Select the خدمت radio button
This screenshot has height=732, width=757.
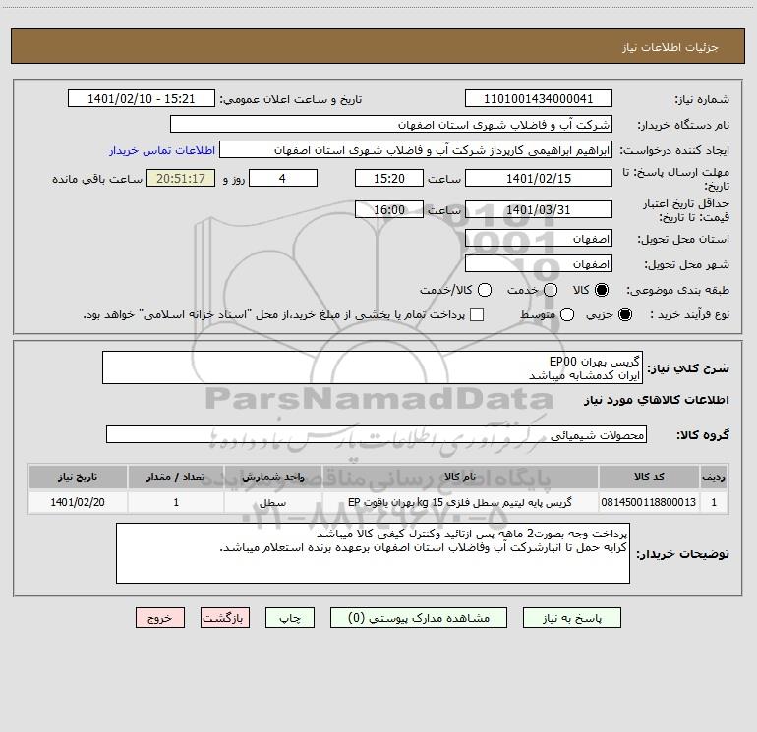coord(551,290)
